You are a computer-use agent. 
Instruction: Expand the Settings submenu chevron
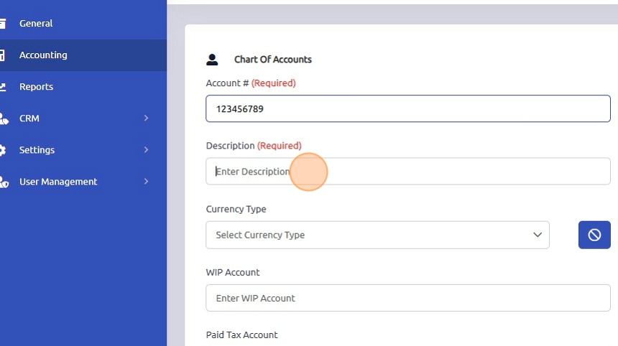pos(146,149)
